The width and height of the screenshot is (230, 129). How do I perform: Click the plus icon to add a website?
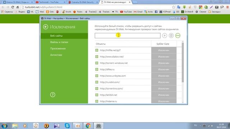point(165,35)
